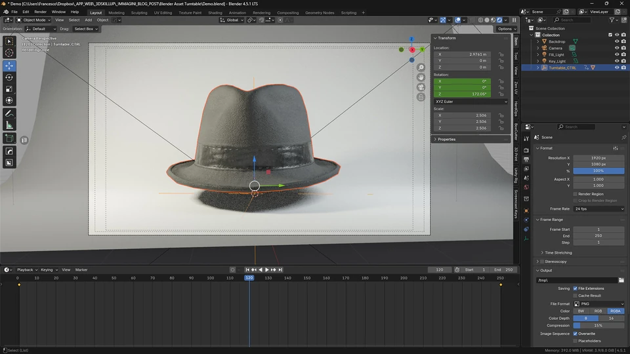Set Color Depth to 16
This screenshot has height=354, width=630.
611,319
